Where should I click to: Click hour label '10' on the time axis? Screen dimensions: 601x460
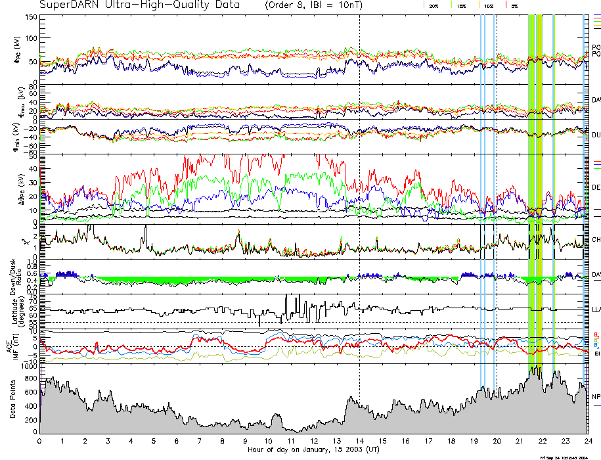pyautogui.click(x=268, y=441)
